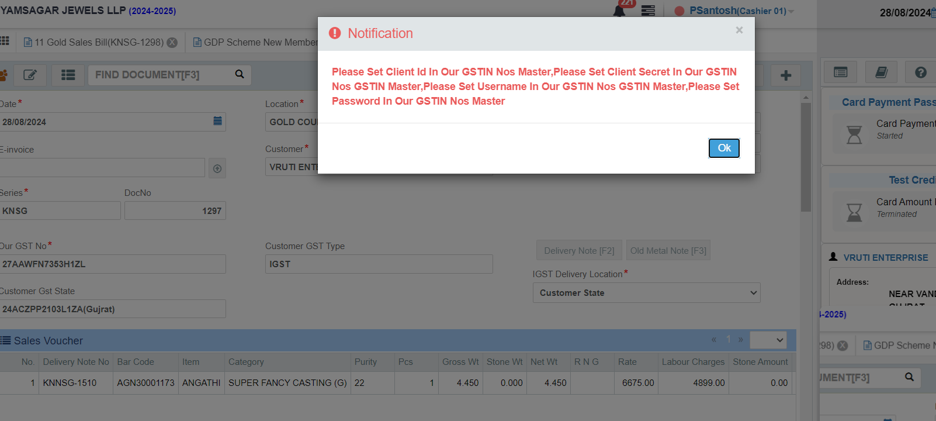Open the server list icon beside the bell

[648, 11]
